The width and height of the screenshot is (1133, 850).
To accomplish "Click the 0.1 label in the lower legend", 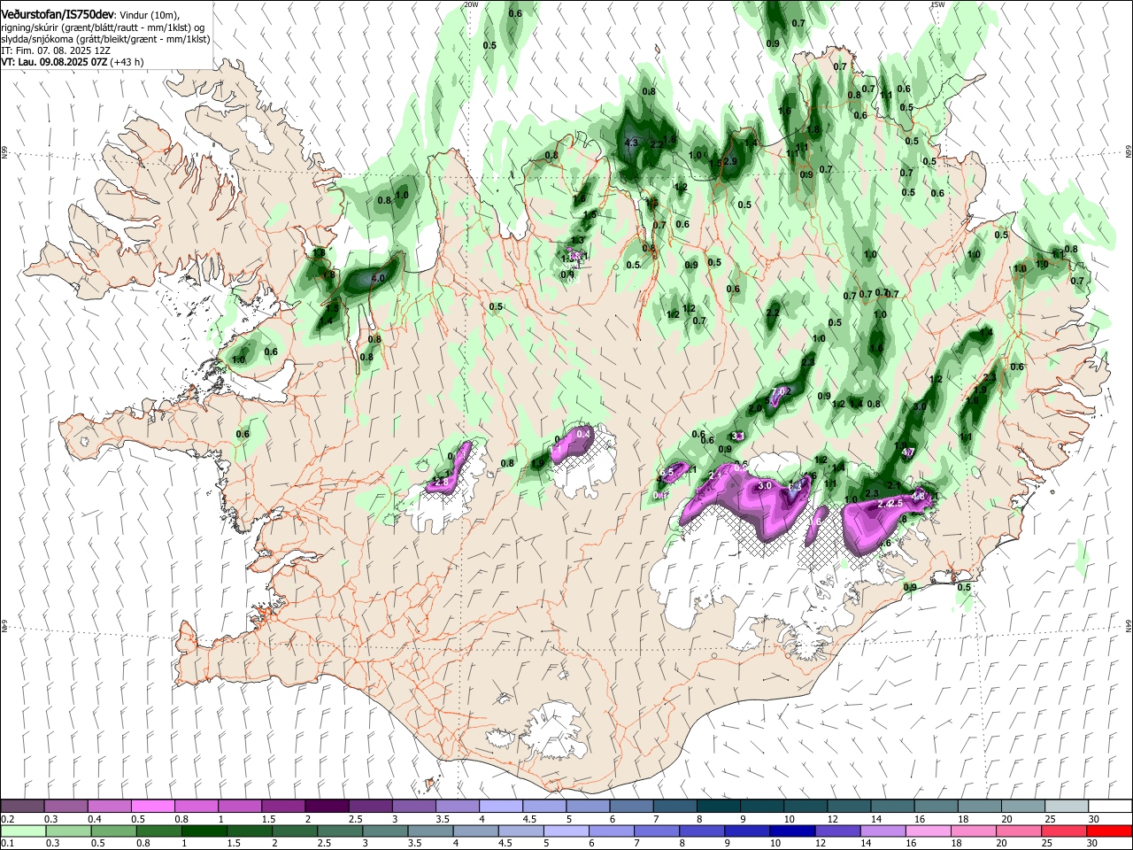I will tap(7, 843).
